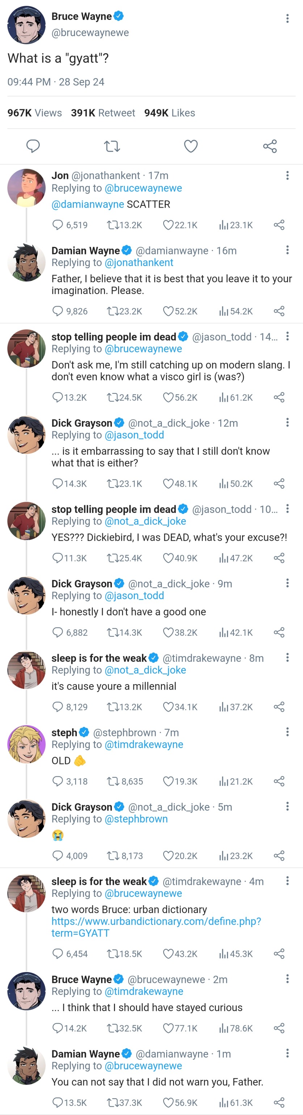Like Damian's "did not warn you" reply

click(x=168, y=1102)
